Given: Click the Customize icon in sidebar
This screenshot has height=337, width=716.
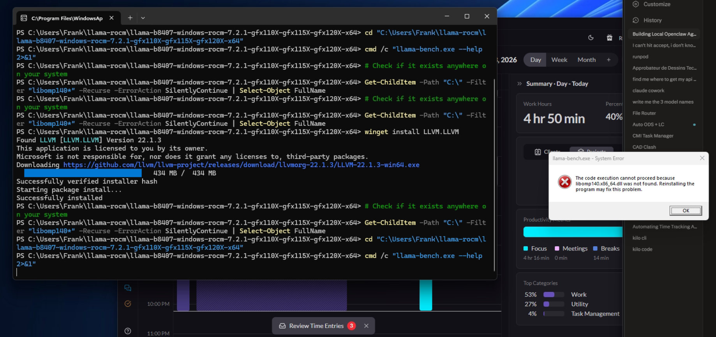Looking at the screenshot, I should [x=636, y=4].
